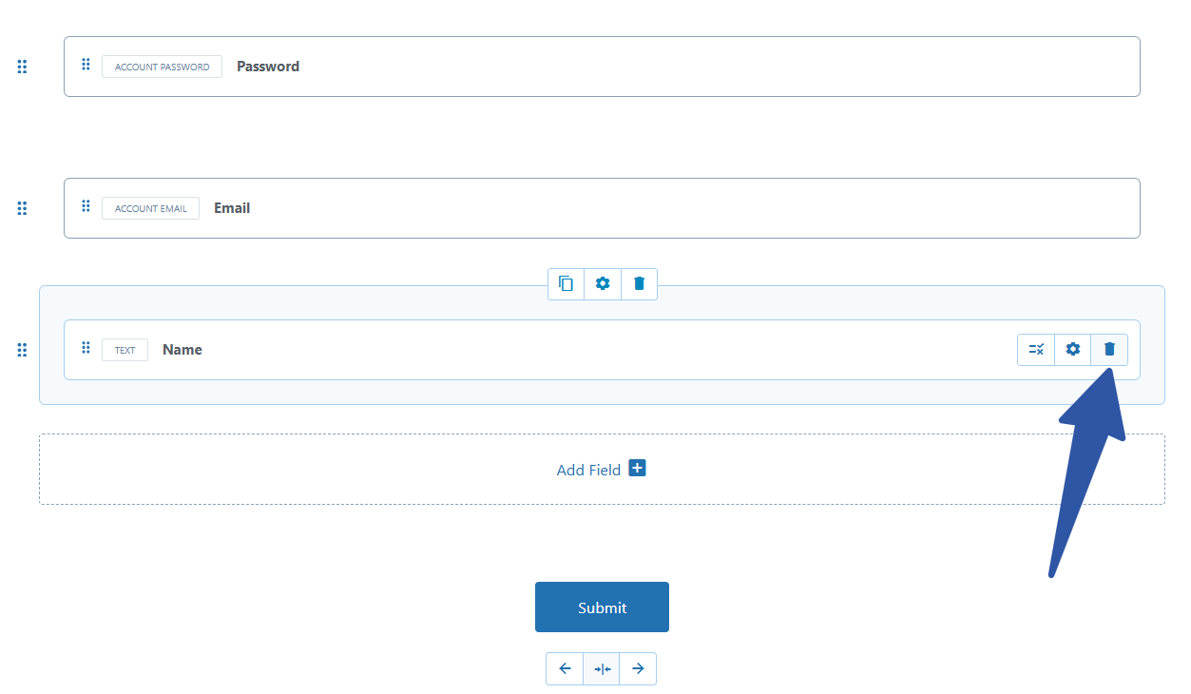The image size is (1191, 694).
Task: Open settings gear in the floating block toolbar
Action: coord(602,283)
